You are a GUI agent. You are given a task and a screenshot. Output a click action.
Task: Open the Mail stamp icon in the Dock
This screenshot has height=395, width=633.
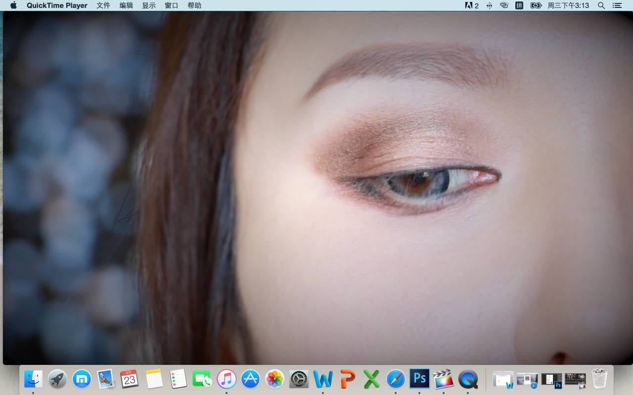coord(106,379)
